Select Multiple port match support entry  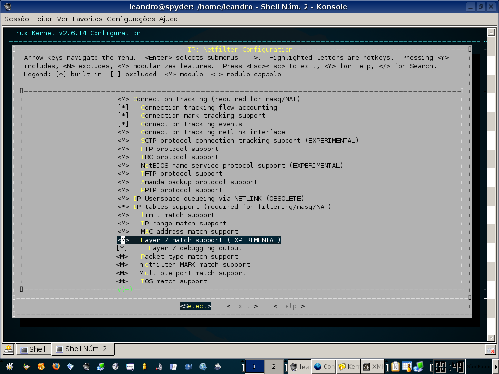181,273
